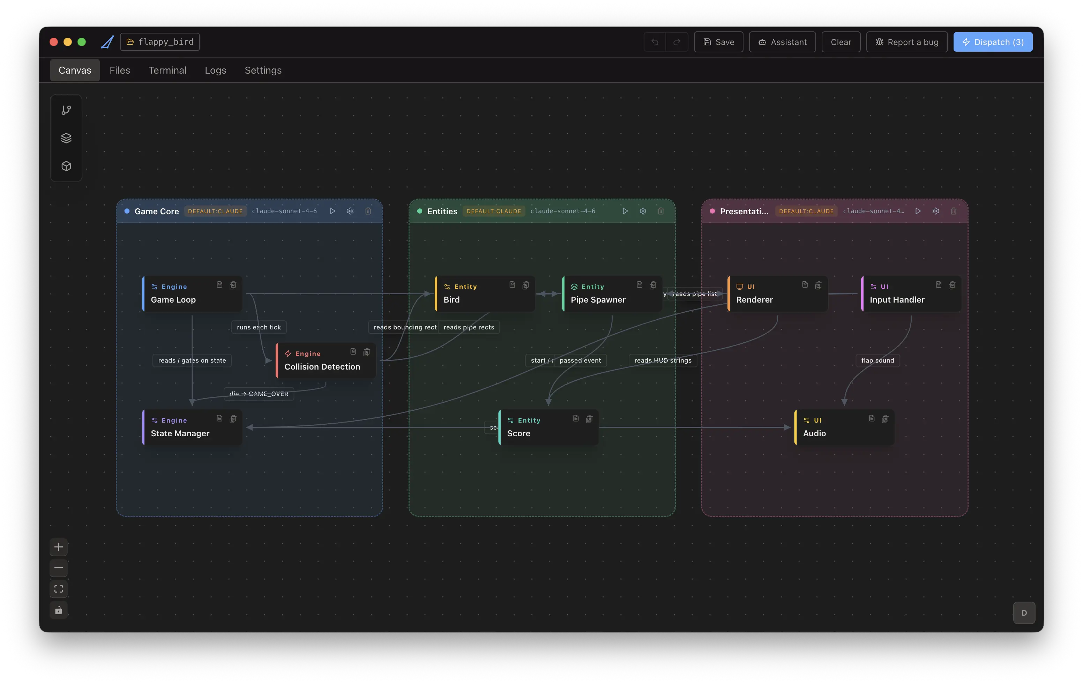
Task: Click the Dispatch (3) button
Action: click(x=993, y=42)
